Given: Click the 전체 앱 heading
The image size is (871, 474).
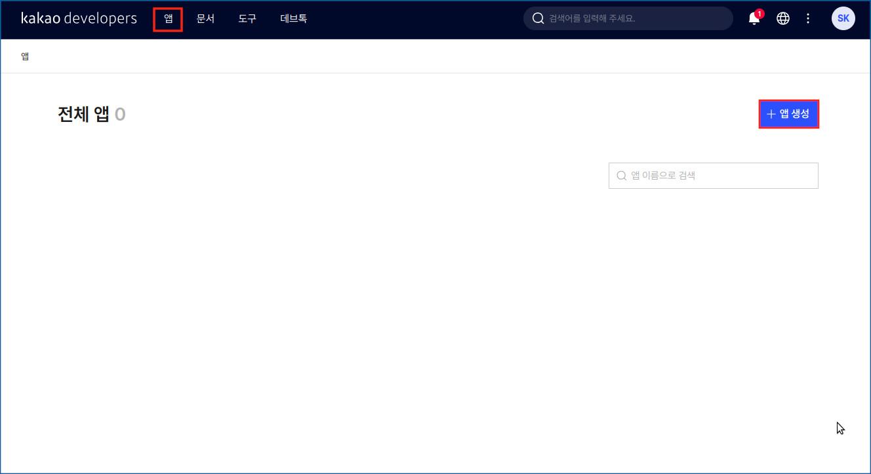Looking at the screenshot, I should tap(83, 115).
